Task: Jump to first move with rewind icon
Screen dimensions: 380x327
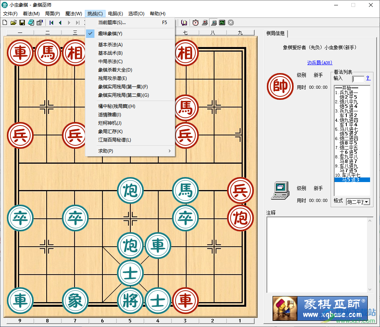Action: click(51, 23)
